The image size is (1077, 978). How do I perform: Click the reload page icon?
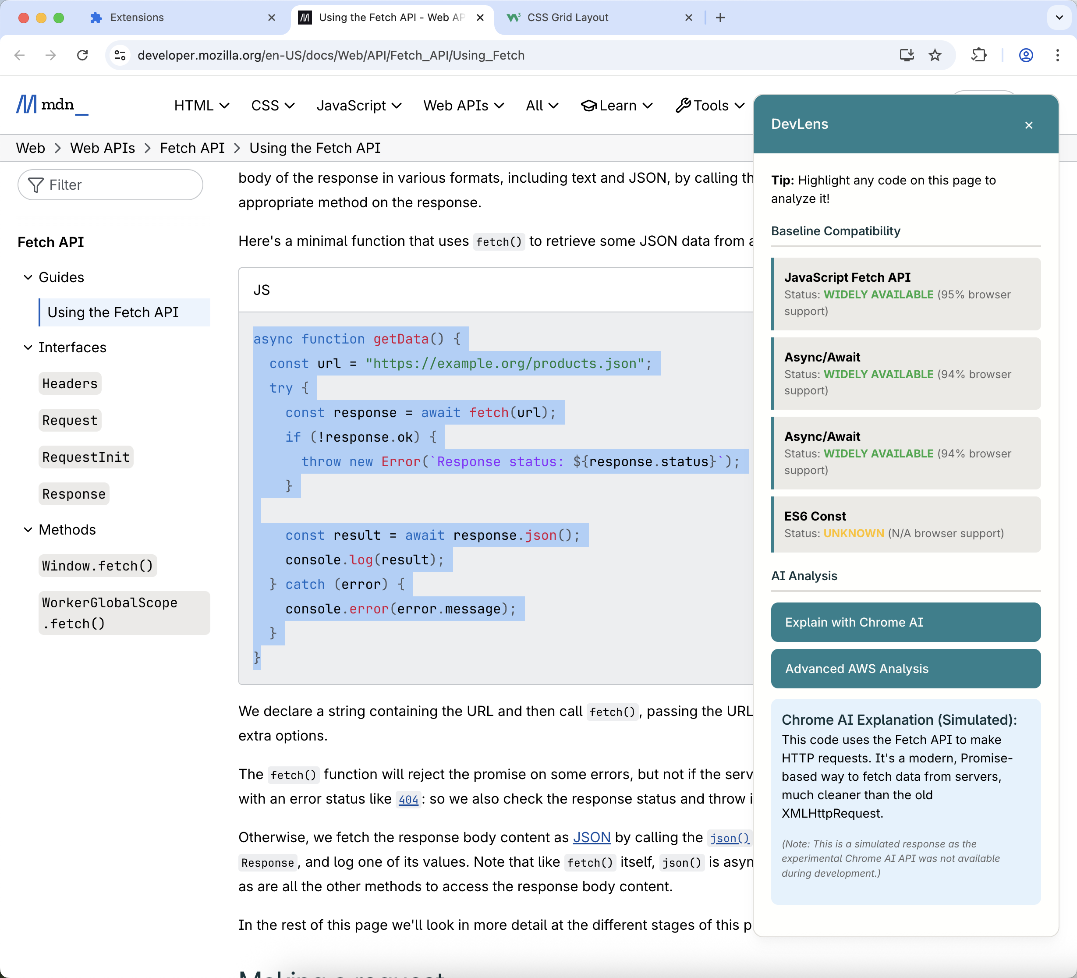(x=82, y=55)
